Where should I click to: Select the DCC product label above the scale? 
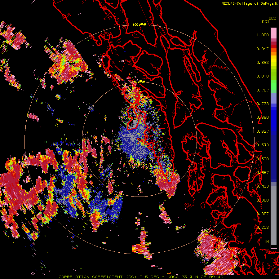(x=272, y=19)
